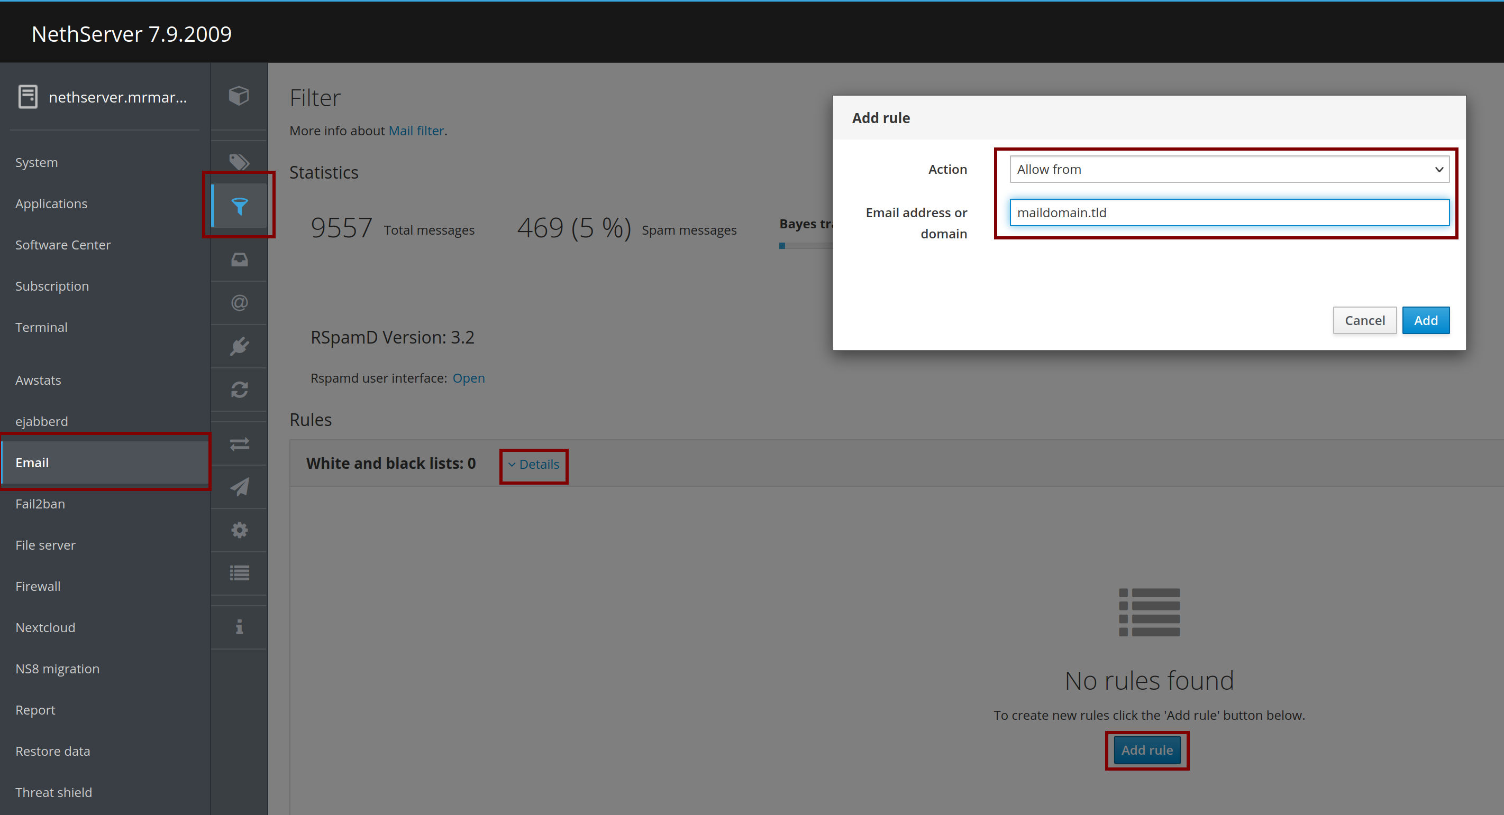The width and height of the screenshot is (1504, 815).
Task: Open the cube icon in the sidebar
Action: (x=239, y=96)
